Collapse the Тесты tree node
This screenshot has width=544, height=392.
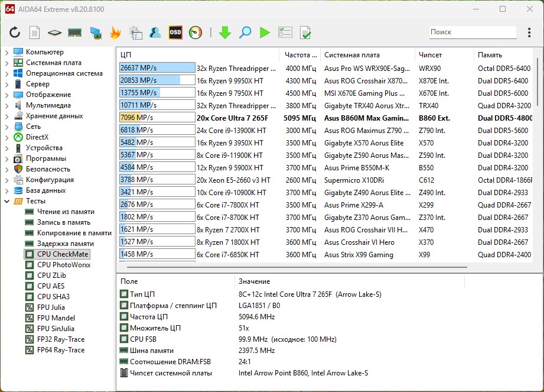pyautogui.click(x=6, y=201)
